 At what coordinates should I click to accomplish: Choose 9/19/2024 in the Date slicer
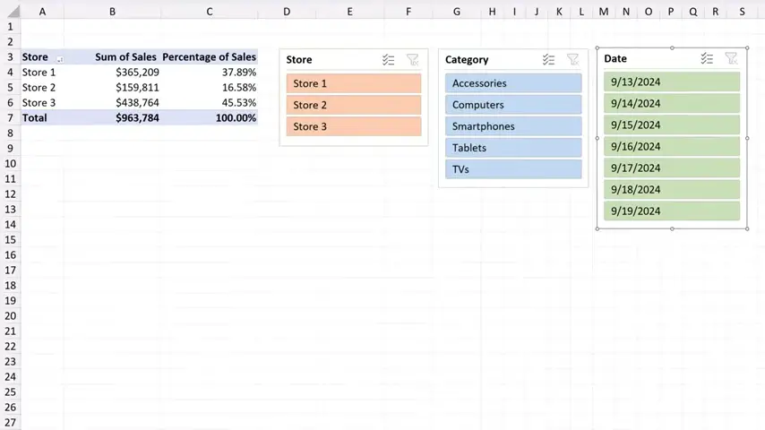click(672, 211)
